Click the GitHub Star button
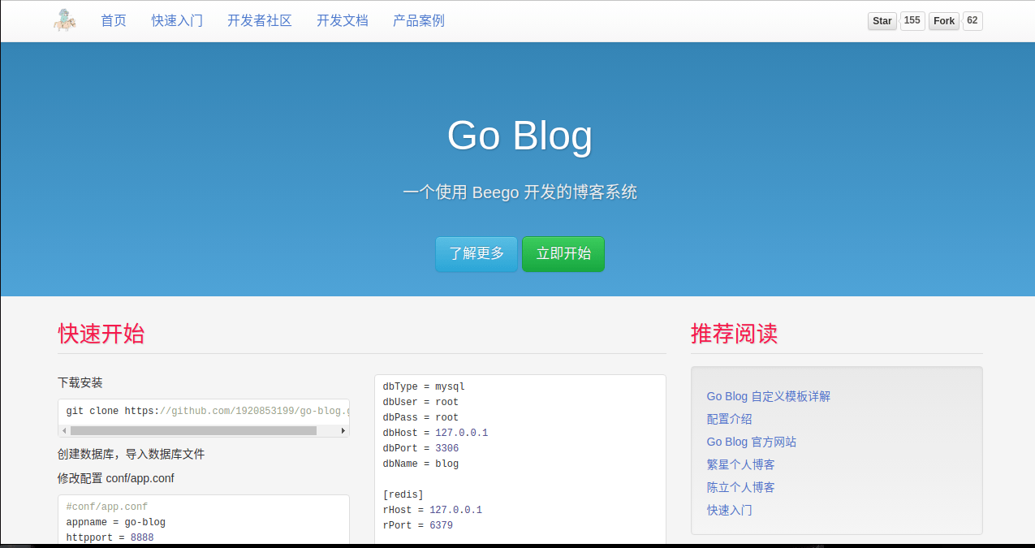The width and height of the screenshot is (1035, 548). tap(882, 21)
